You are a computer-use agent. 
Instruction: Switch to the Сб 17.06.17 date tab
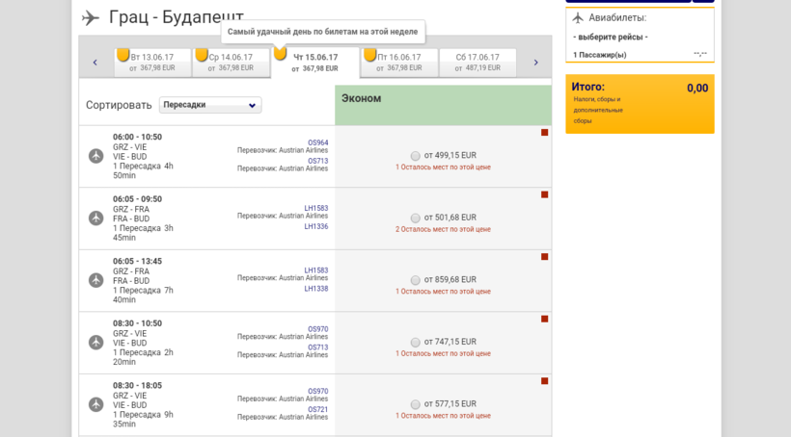[477, 63]
